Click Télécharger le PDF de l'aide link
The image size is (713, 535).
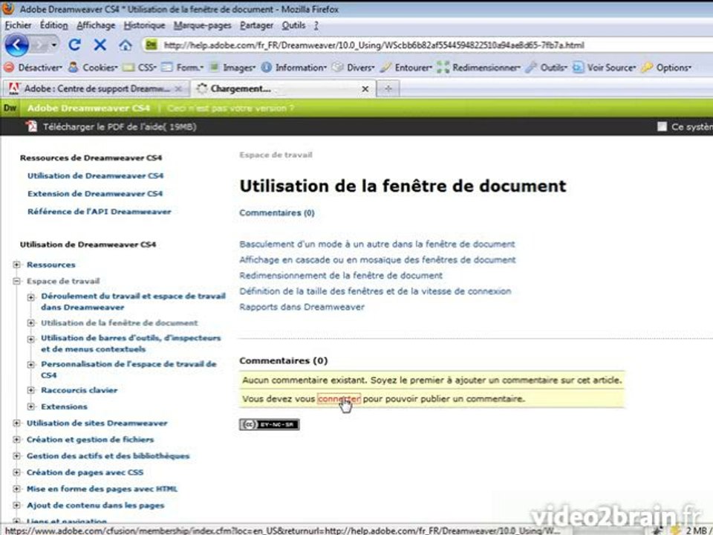[x=120, y=126]
